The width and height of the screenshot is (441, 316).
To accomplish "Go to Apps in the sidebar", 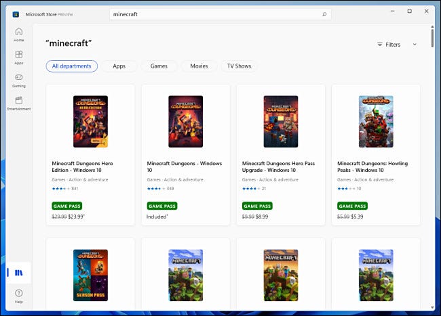I will pyautogui.click(x=18, y=55).
